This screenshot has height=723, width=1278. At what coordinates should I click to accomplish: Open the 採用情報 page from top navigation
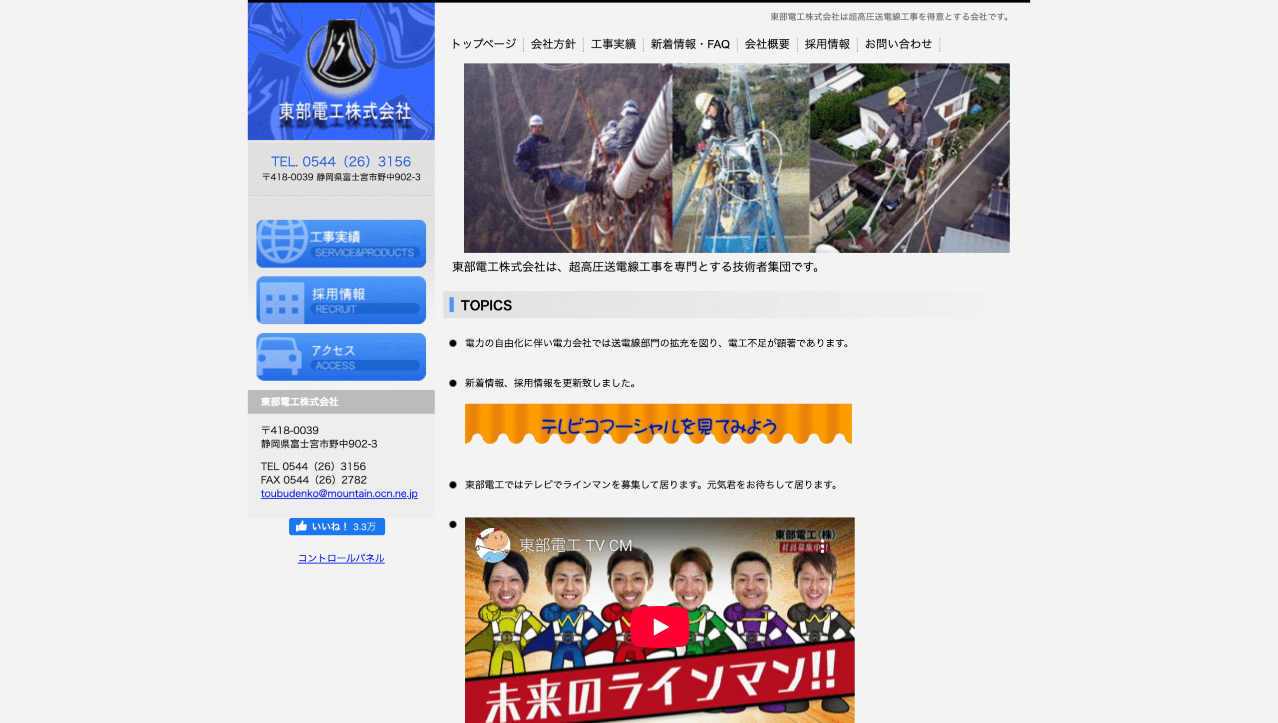coord(827,44)
